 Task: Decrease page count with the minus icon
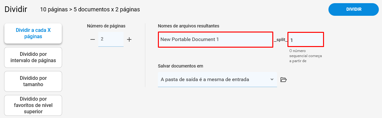[93, 39]
